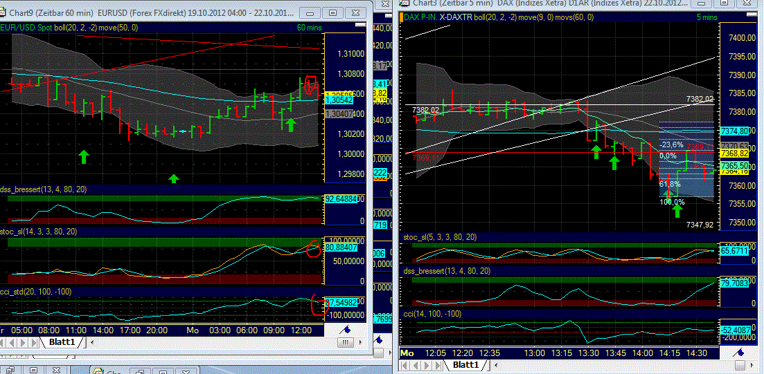Image resolution: width=764 pixels, height=374 pixels.
Task: Select dss_bressert(13, 4, 80, 20) label in Chart9
Action: point(44,189)
